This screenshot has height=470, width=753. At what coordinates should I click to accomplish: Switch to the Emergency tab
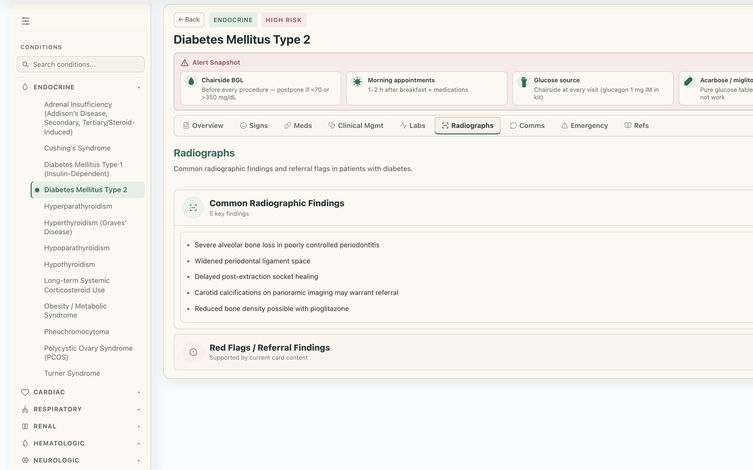click(x=585, y=126)
